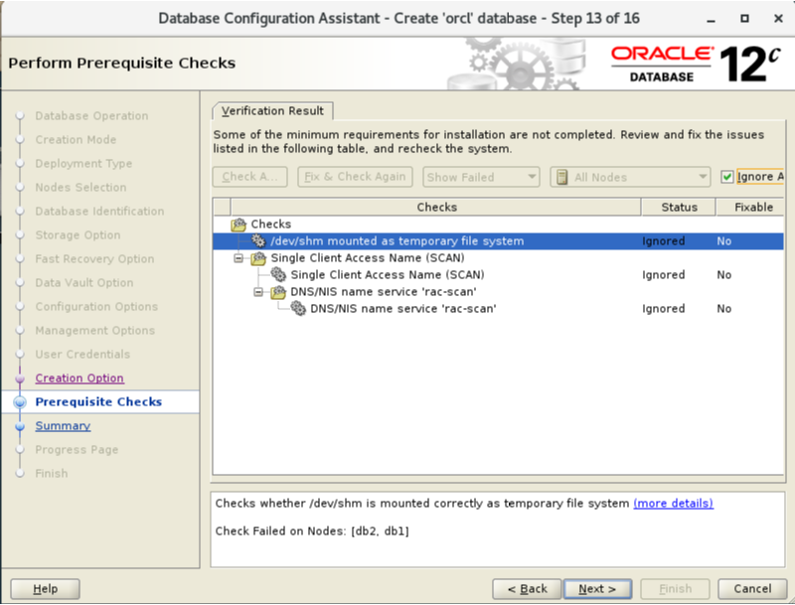Click the 'Check Failed on Nodes: [db2, db1]' text

pos(312,531)
